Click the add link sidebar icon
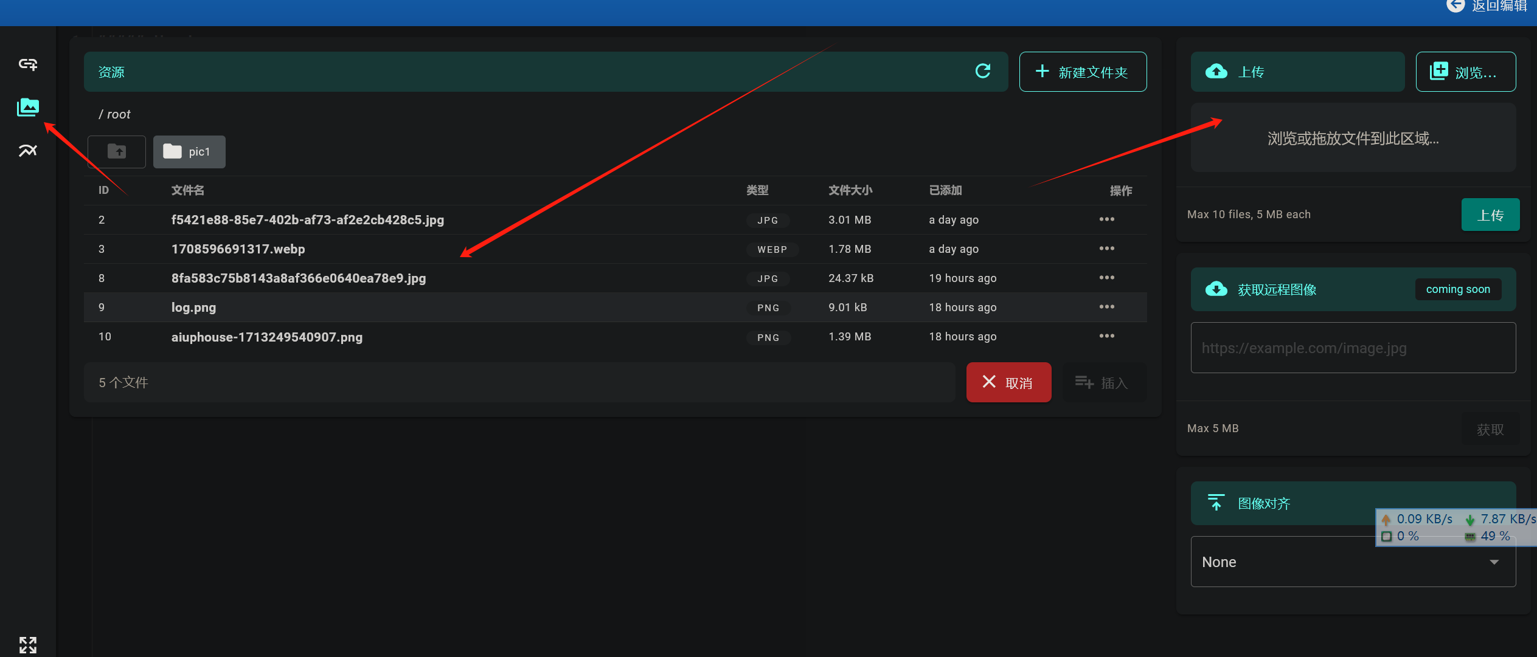Image resolution: width=1537 pixels, height=657 pixels. [28, 64]
